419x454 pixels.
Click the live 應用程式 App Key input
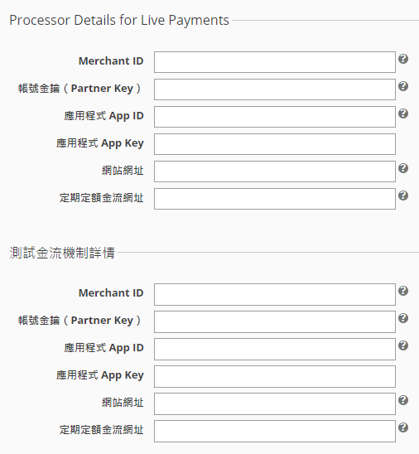click(x=275, y=144)
